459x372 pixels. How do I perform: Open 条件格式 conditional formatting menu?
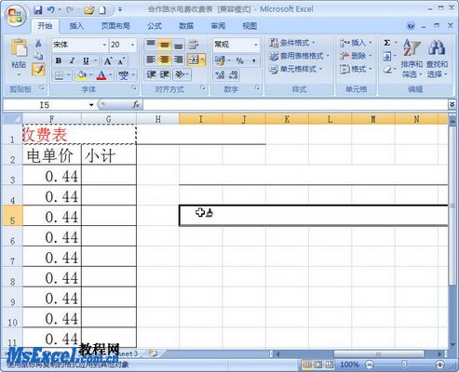[291, 43]
